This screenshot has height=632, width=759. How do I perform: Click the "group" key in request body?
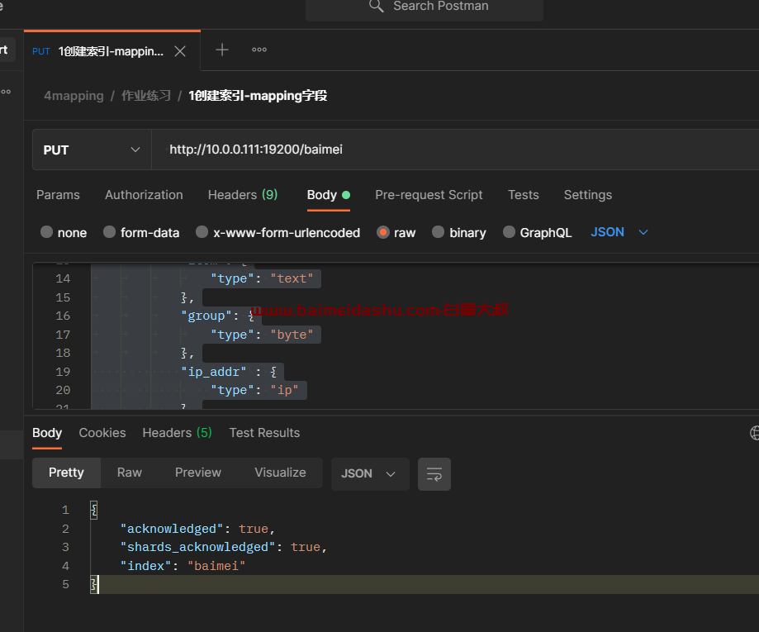(206, 316)
